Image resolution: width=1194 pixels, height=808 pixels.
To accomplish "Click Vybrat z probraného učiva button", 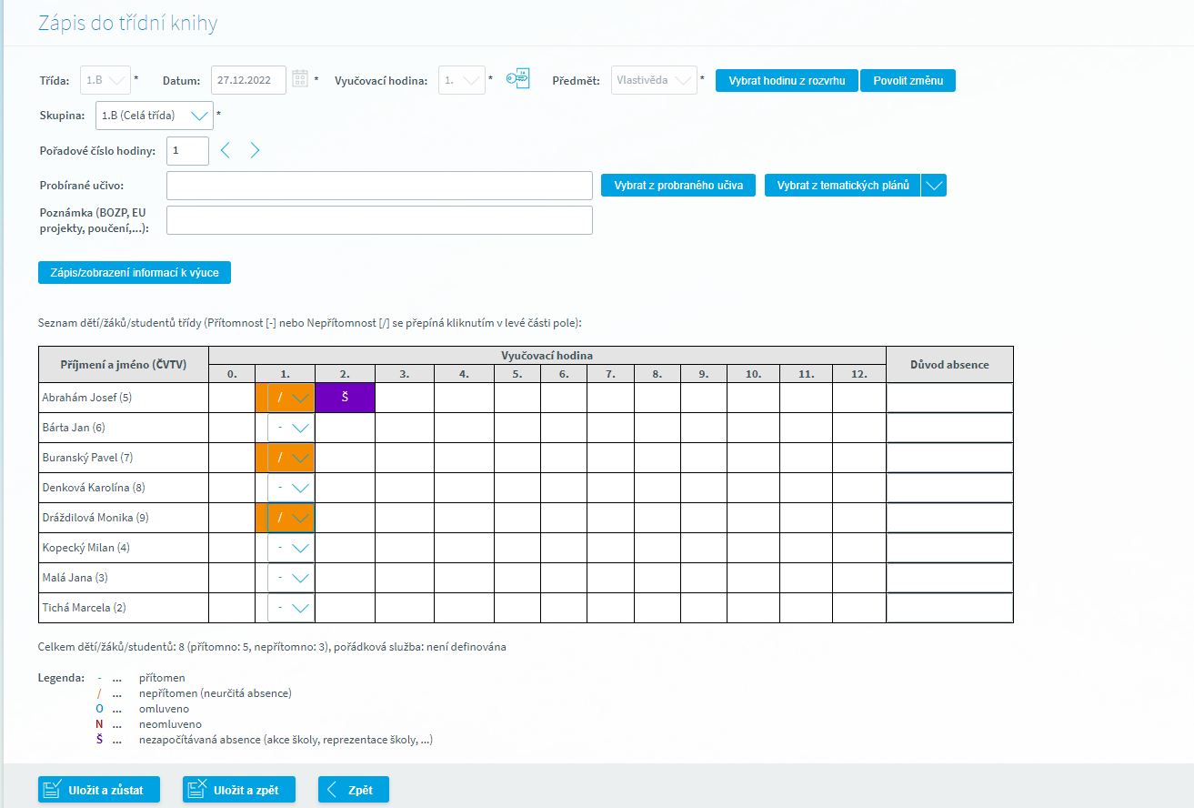I will tap(678, 186).
